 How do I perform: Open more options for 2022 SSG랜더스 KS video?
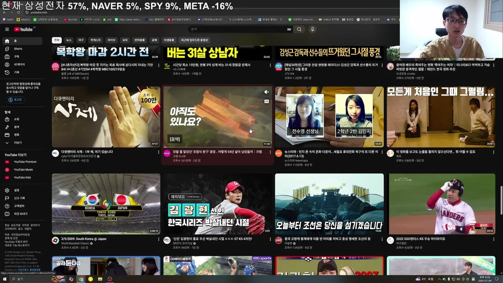click(493, 239)
